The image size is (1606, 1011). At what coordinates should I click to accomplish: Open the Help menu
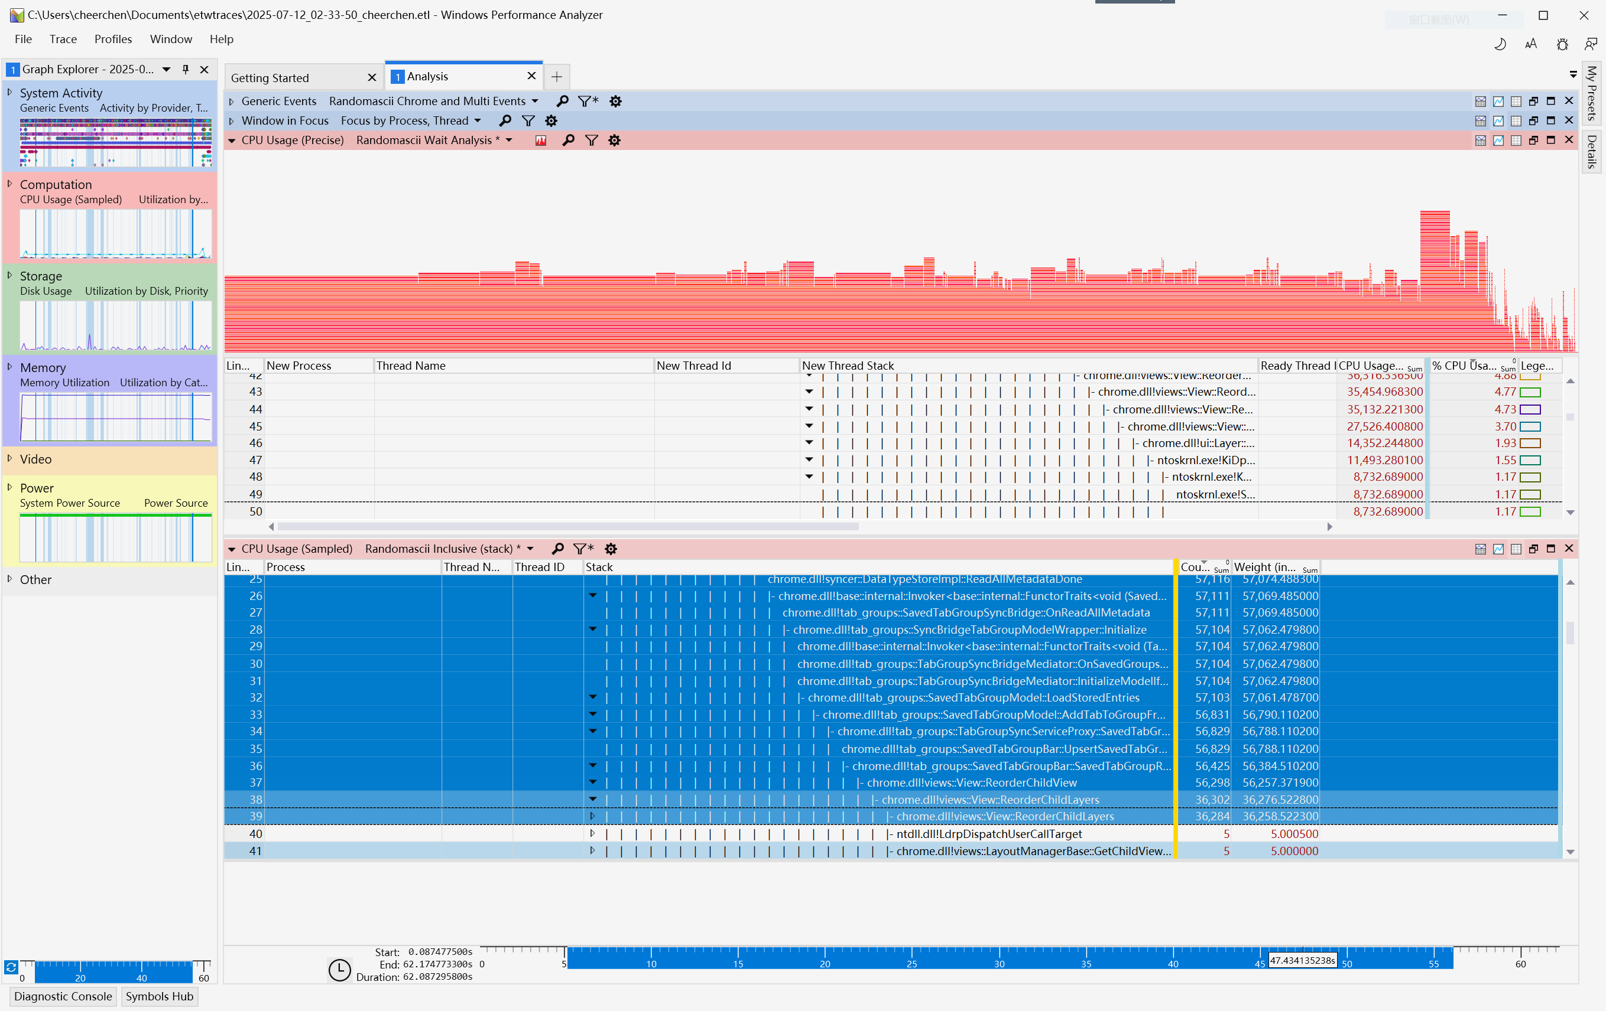222,38
